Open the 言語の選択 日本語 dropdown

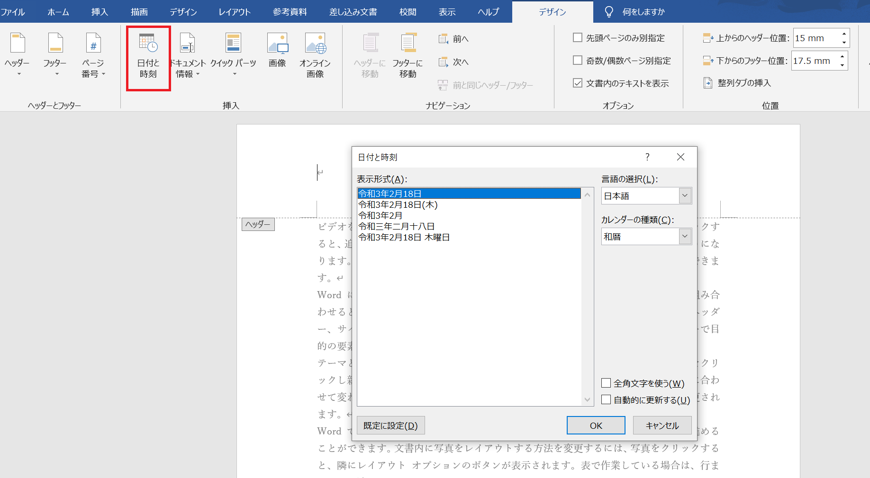coord(685,196)
